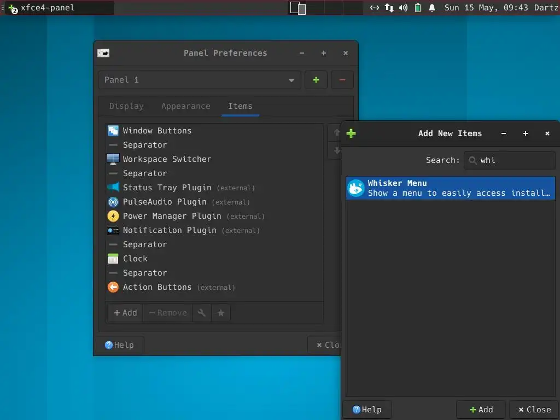Click the Remove button in items list
Image resolution: width=560 pixels, height=420 pixels.
(x=167, y=313)
